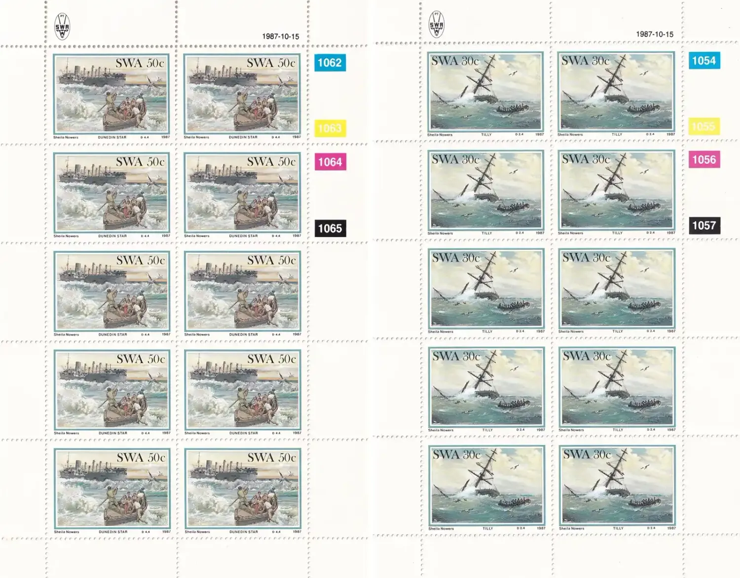Click 'TILLY' caption under top-left 30c stamp
The image size is (740, 578).
[x=486, y=135]
